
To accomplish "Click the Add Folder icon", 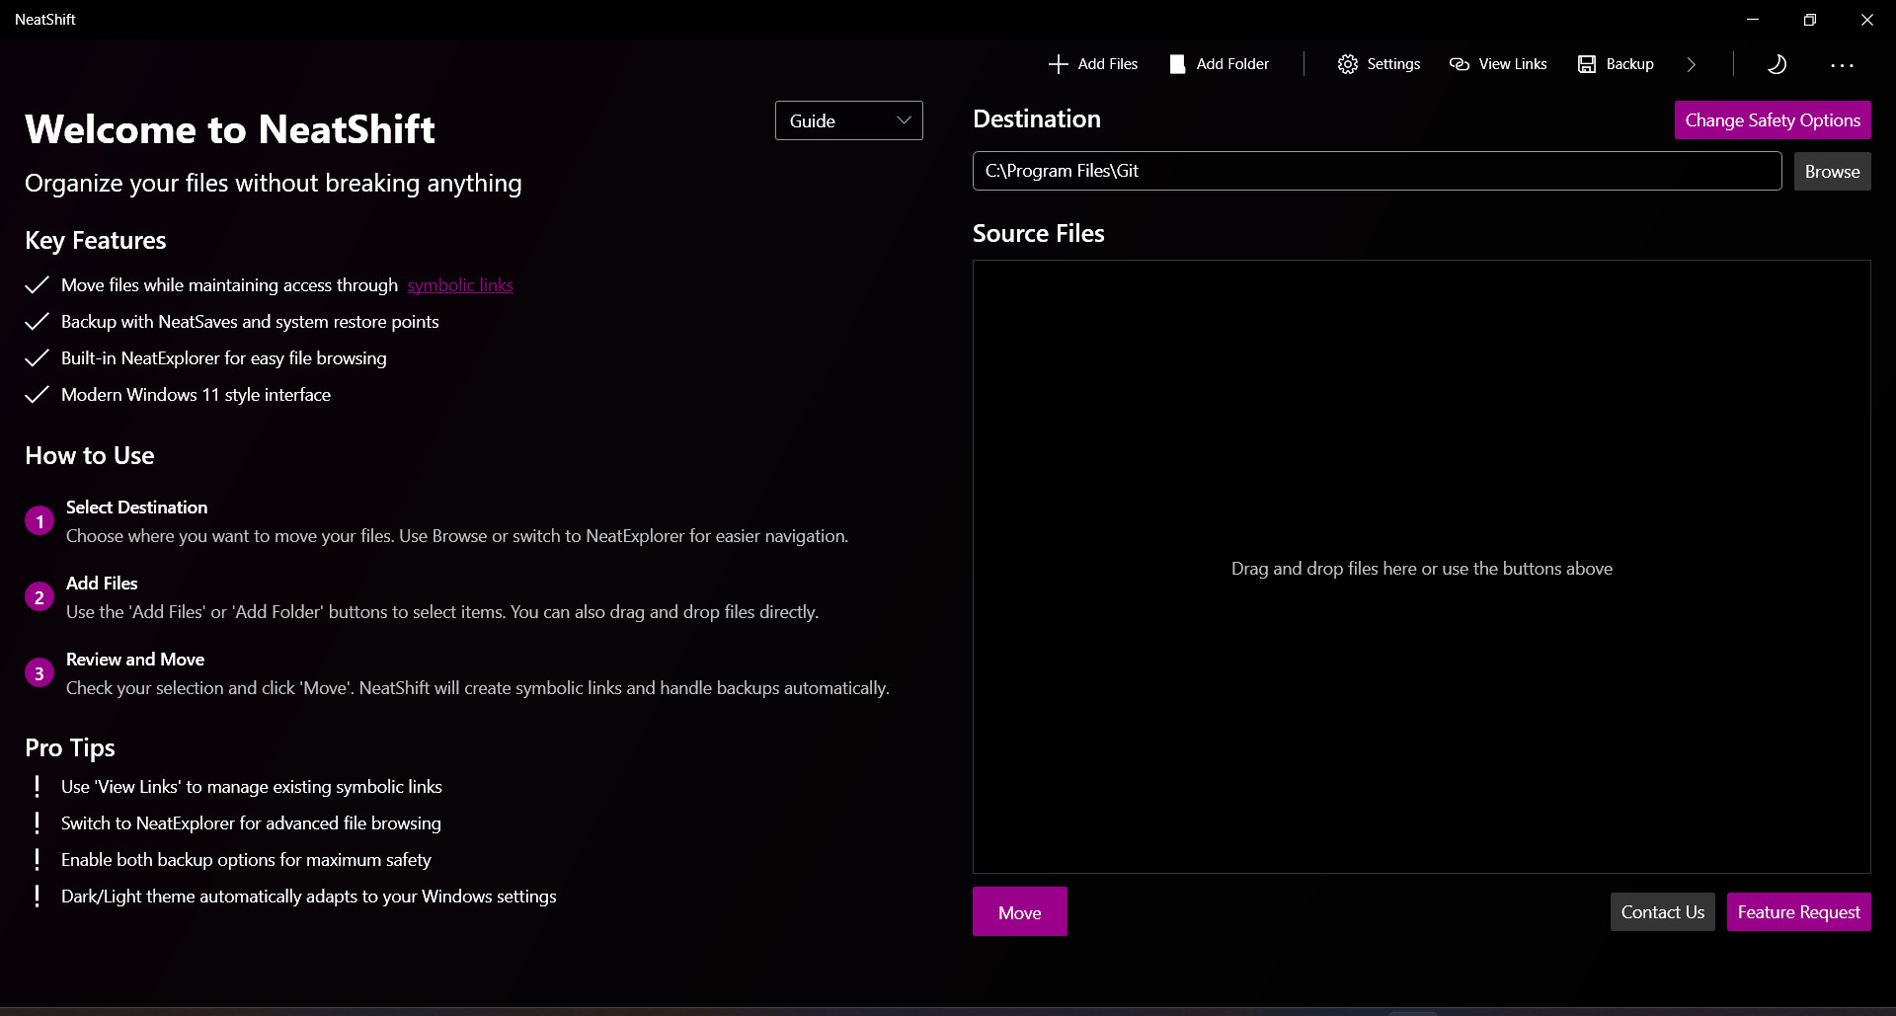I will [x=1177, y=64].
